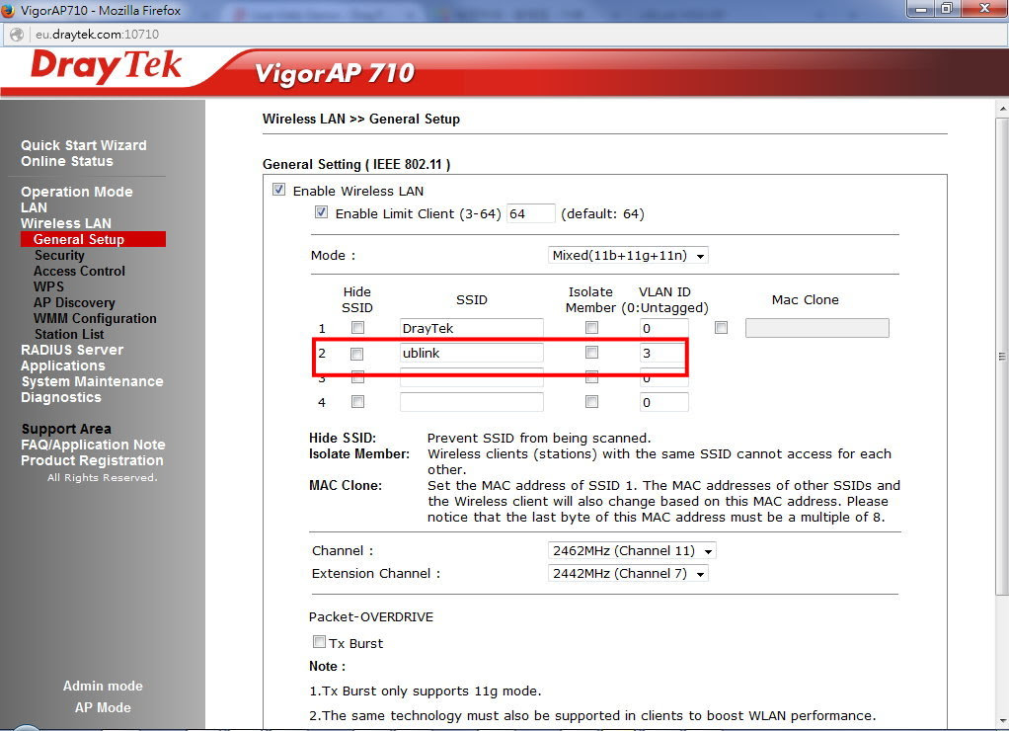Viewport: 1009px width, 731px height.
Task: Open RADIUS Server menu
Action: pos(72,350)
